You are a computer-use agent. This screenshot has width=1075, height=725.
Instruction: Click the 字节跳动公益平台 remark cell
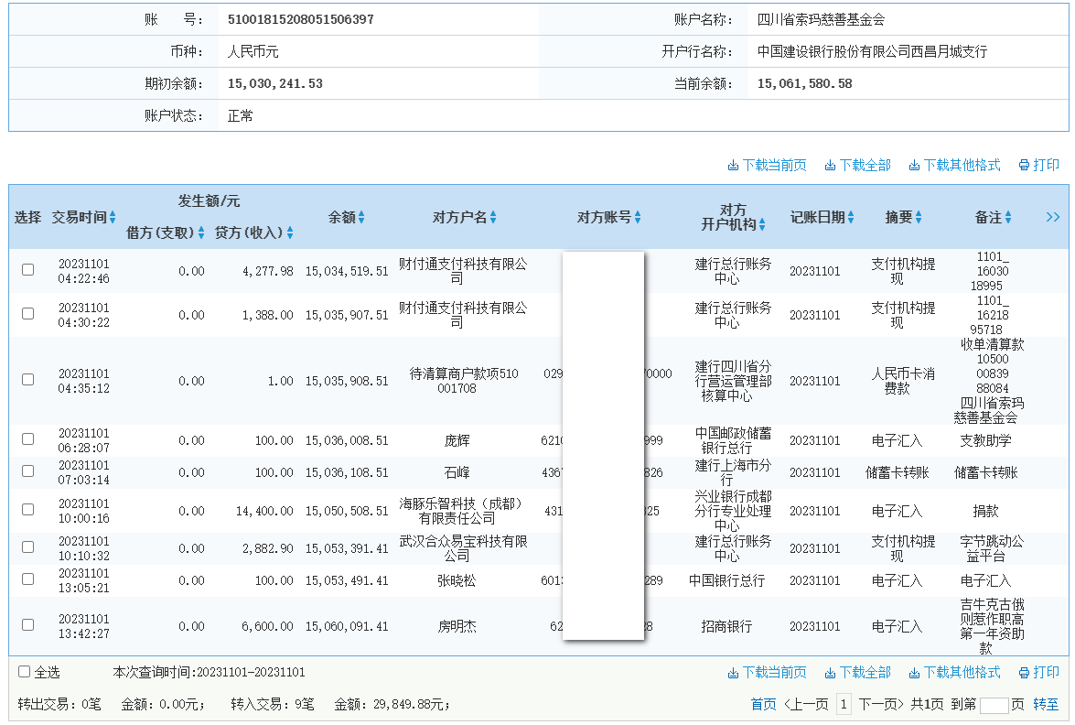click(992, 548)
